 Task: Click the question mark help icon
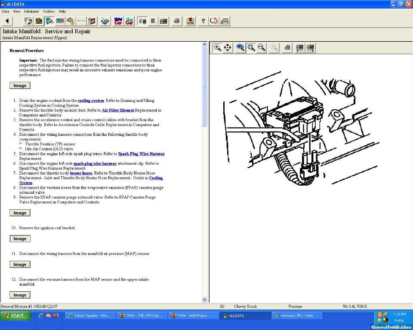coord(203,21)
